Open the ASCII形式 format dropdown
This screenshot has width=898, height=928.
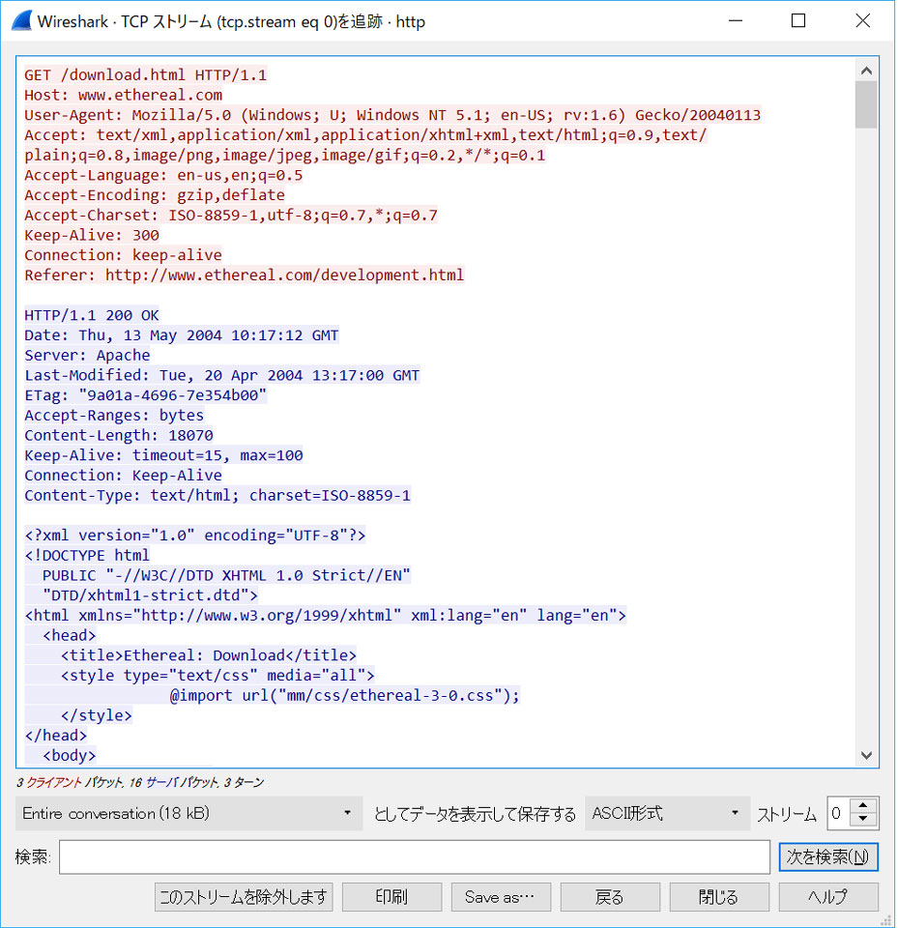(x=667, y=813)
